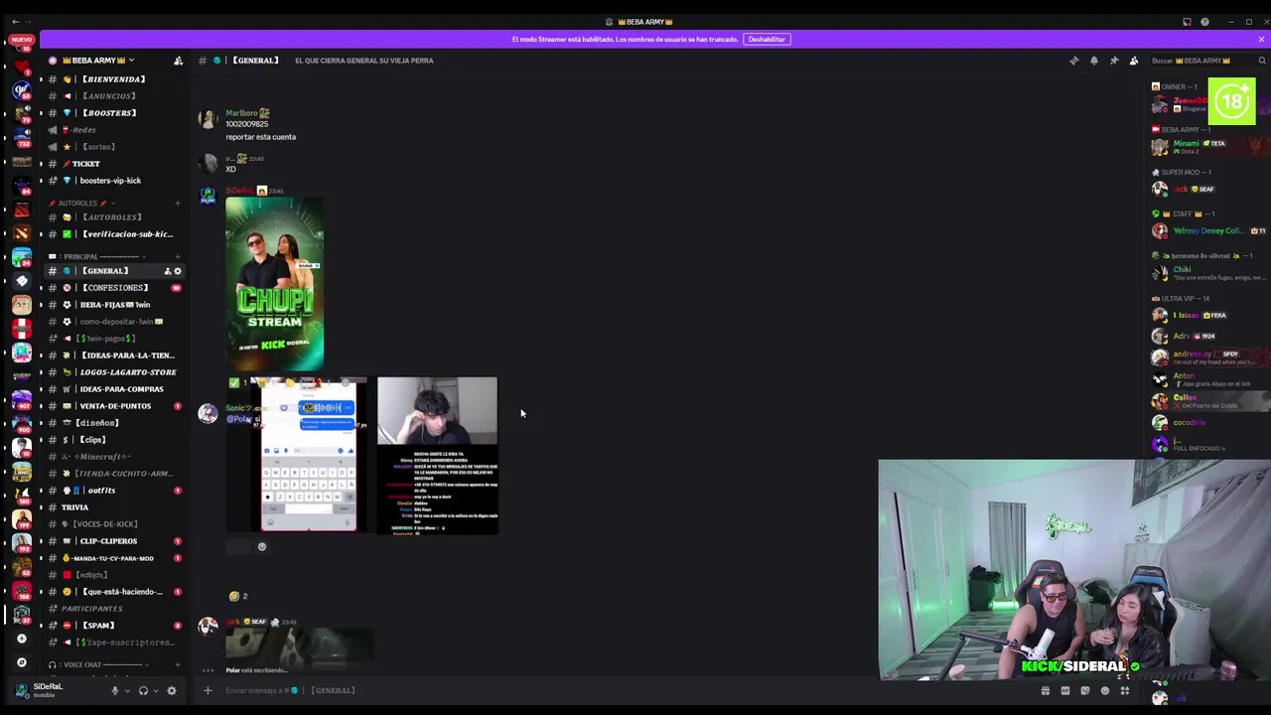The height and width of the screenshot is (715, 1271).
Task: Add a channel to the VOICE CHAT category
Action: click(177, 664)
